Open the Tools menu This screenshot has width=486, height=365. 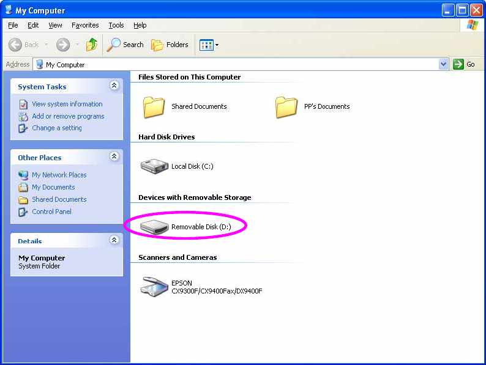[116, 25]
